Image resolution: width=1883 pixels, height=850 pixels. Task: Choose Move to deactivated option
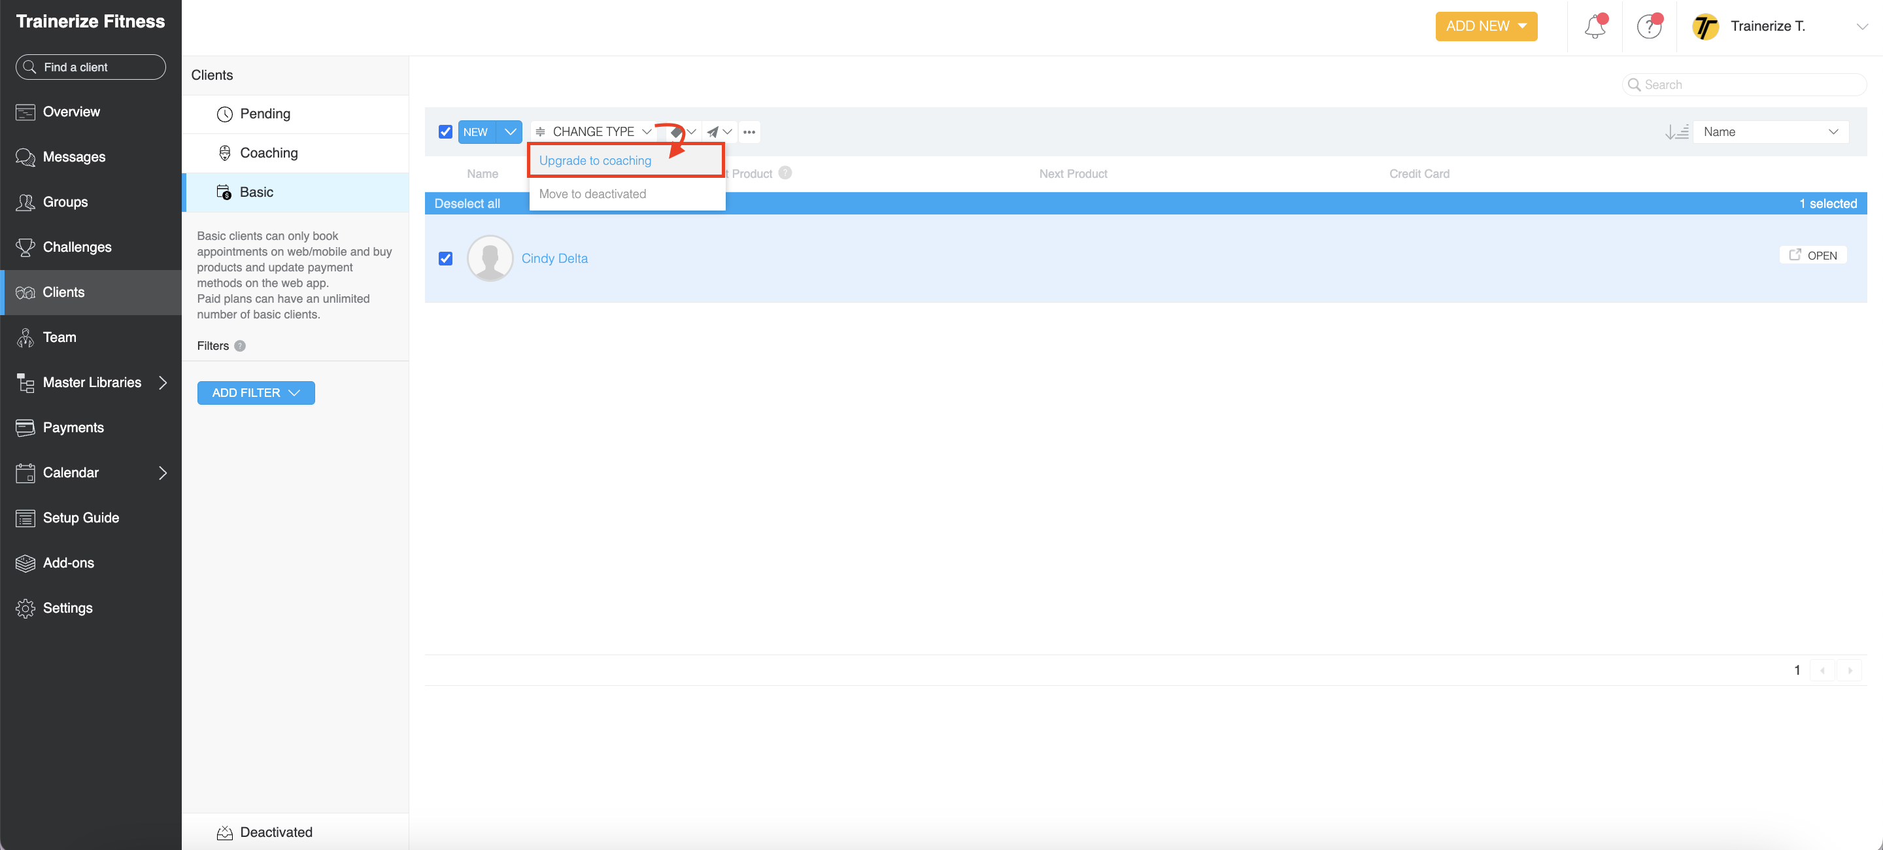pyautogui.click(x=626, y=194)
